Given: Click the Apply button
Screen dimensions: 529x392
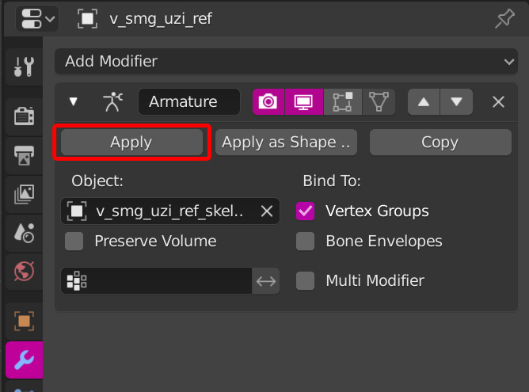Looking at the screenshot, I should pos(131,143).
